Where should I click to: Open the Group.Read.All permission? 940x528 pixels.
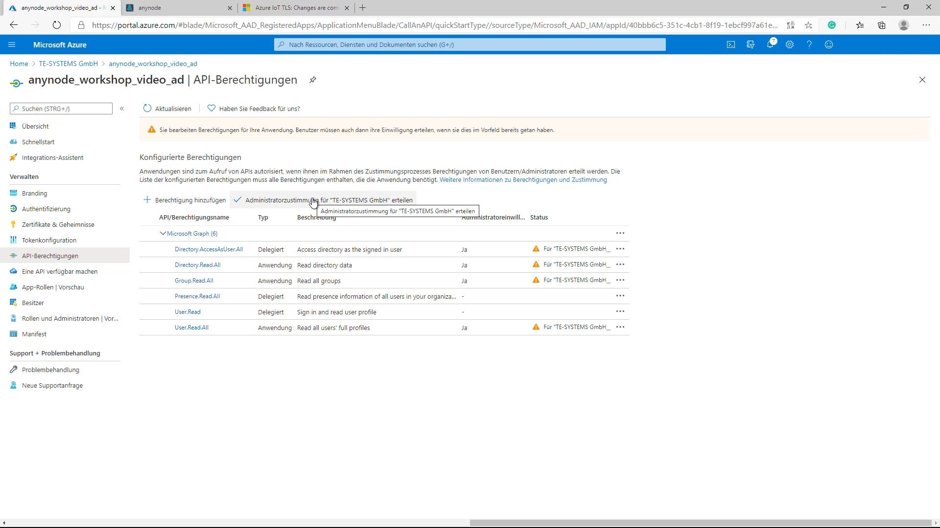tap(194, 281)
